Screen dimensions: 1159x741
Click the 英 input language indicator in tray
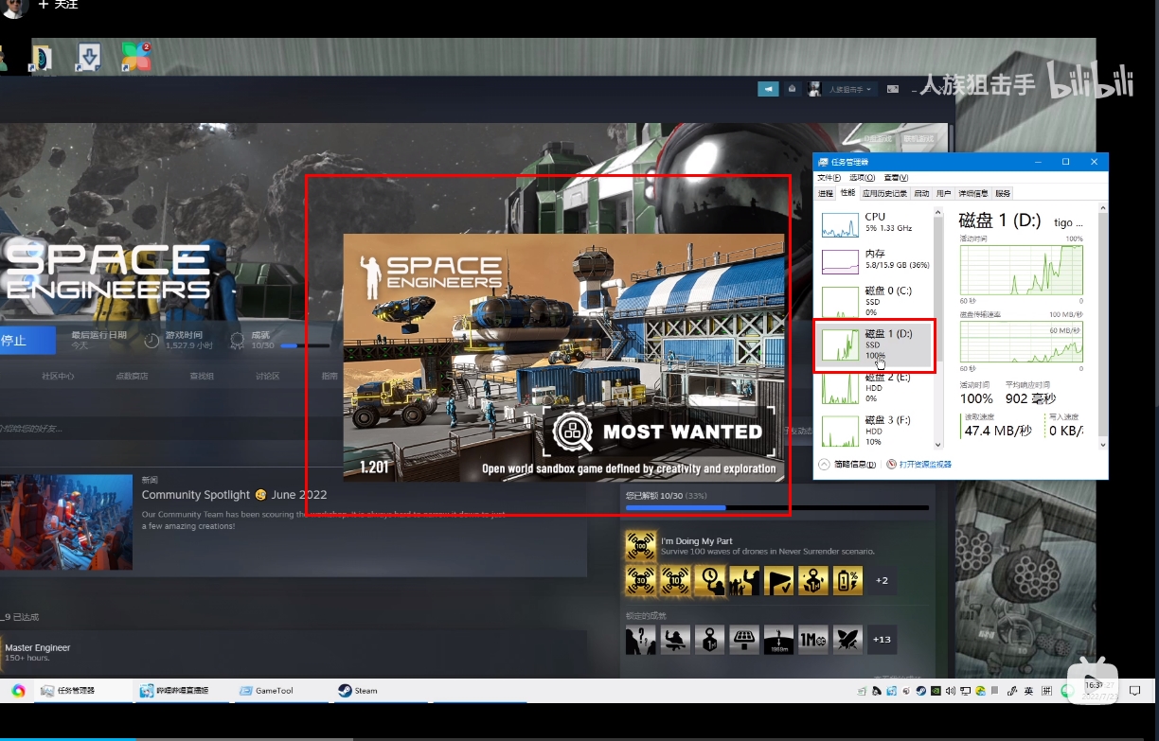tap(1029, 691)
